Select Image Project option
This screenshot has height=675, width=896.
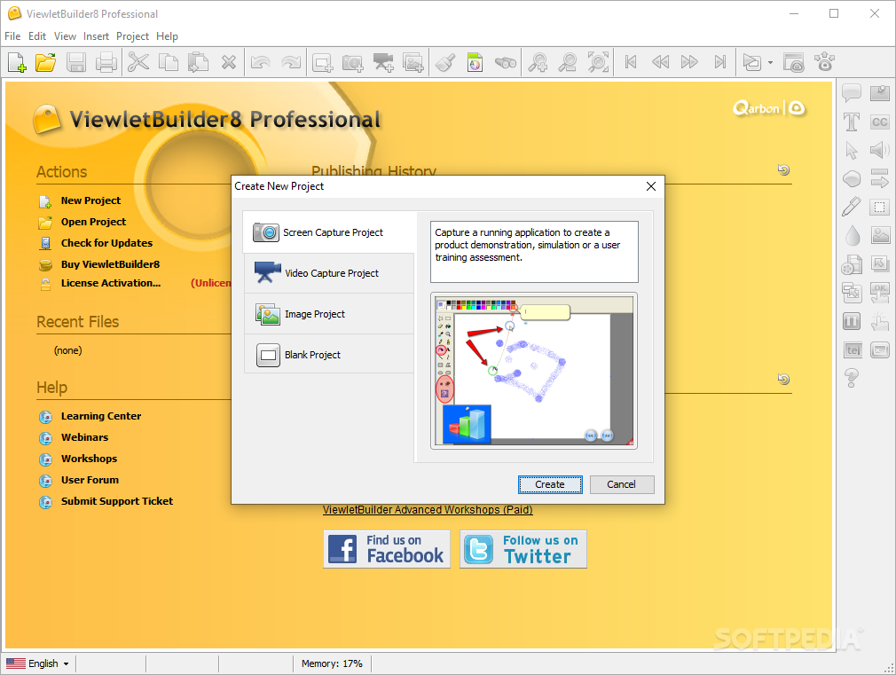point(329,314)
